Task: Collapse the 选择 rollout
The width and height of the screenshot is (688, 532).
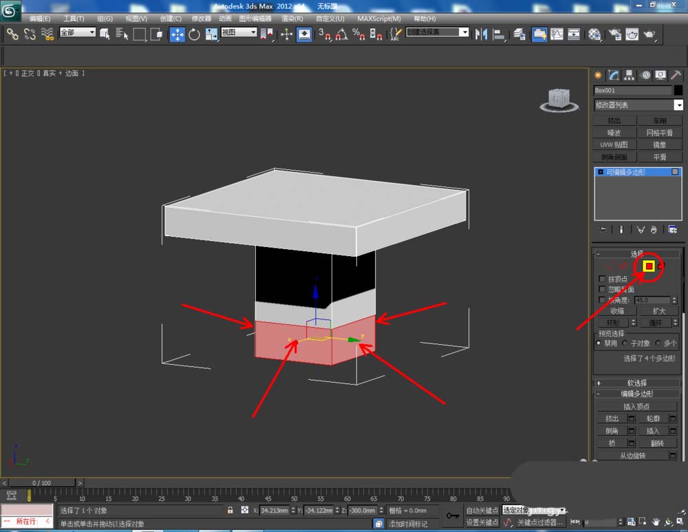Action: pyautogui.click(x=636, y=254)
